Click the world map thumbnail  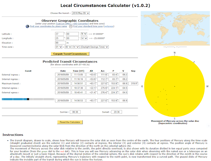pyautogui.click(x=175, y=28)
